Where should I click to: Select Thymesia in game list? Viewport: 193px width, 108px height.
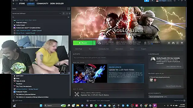coord(19,84)
